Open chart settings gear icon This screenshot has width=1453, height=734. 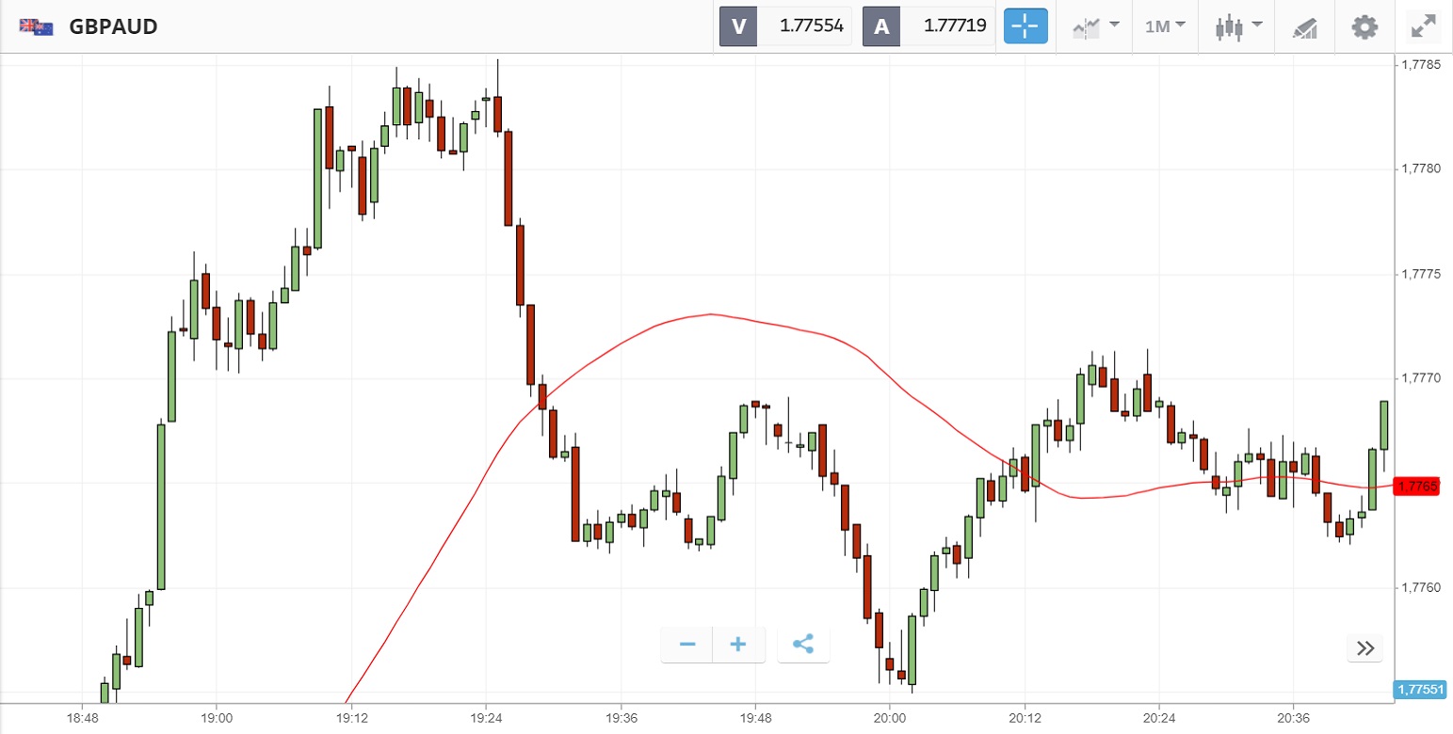point(1364,26)
